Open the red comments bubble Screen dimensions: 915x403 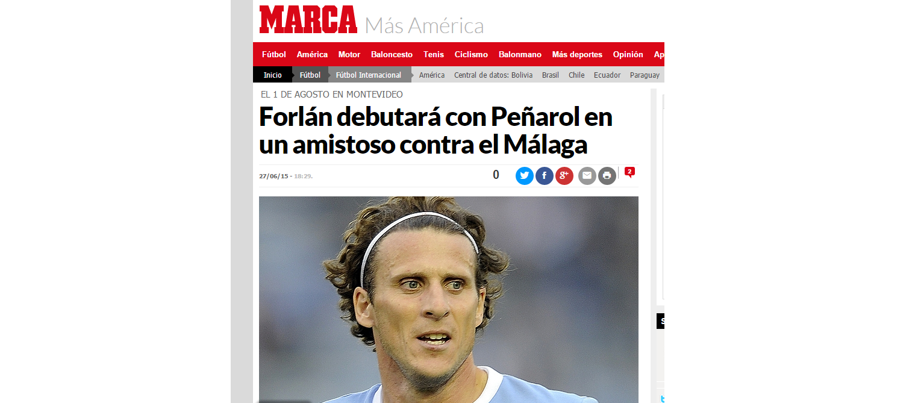629,172
